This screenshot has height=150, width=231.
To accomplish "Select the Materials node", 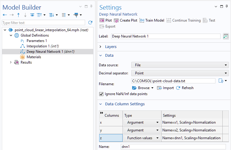I will click(34, 57).
